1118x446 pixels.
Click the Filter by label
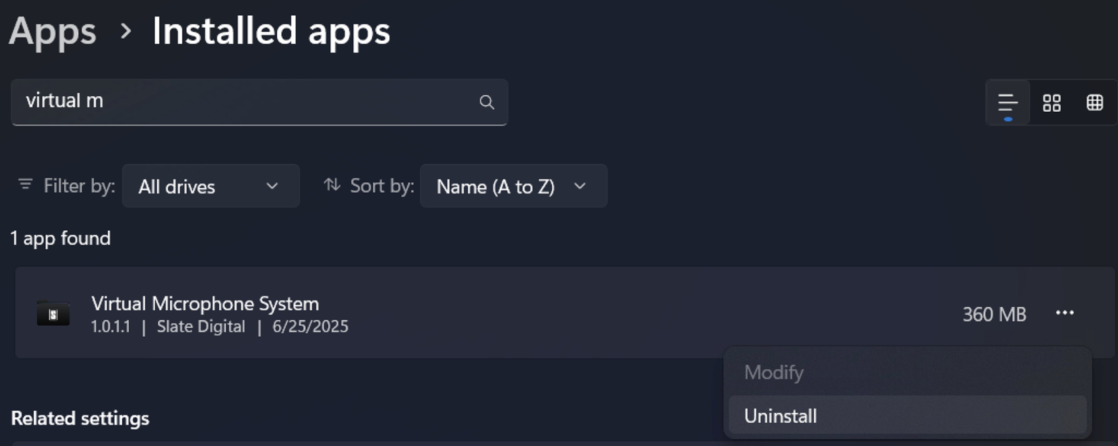tap(79, 186)
